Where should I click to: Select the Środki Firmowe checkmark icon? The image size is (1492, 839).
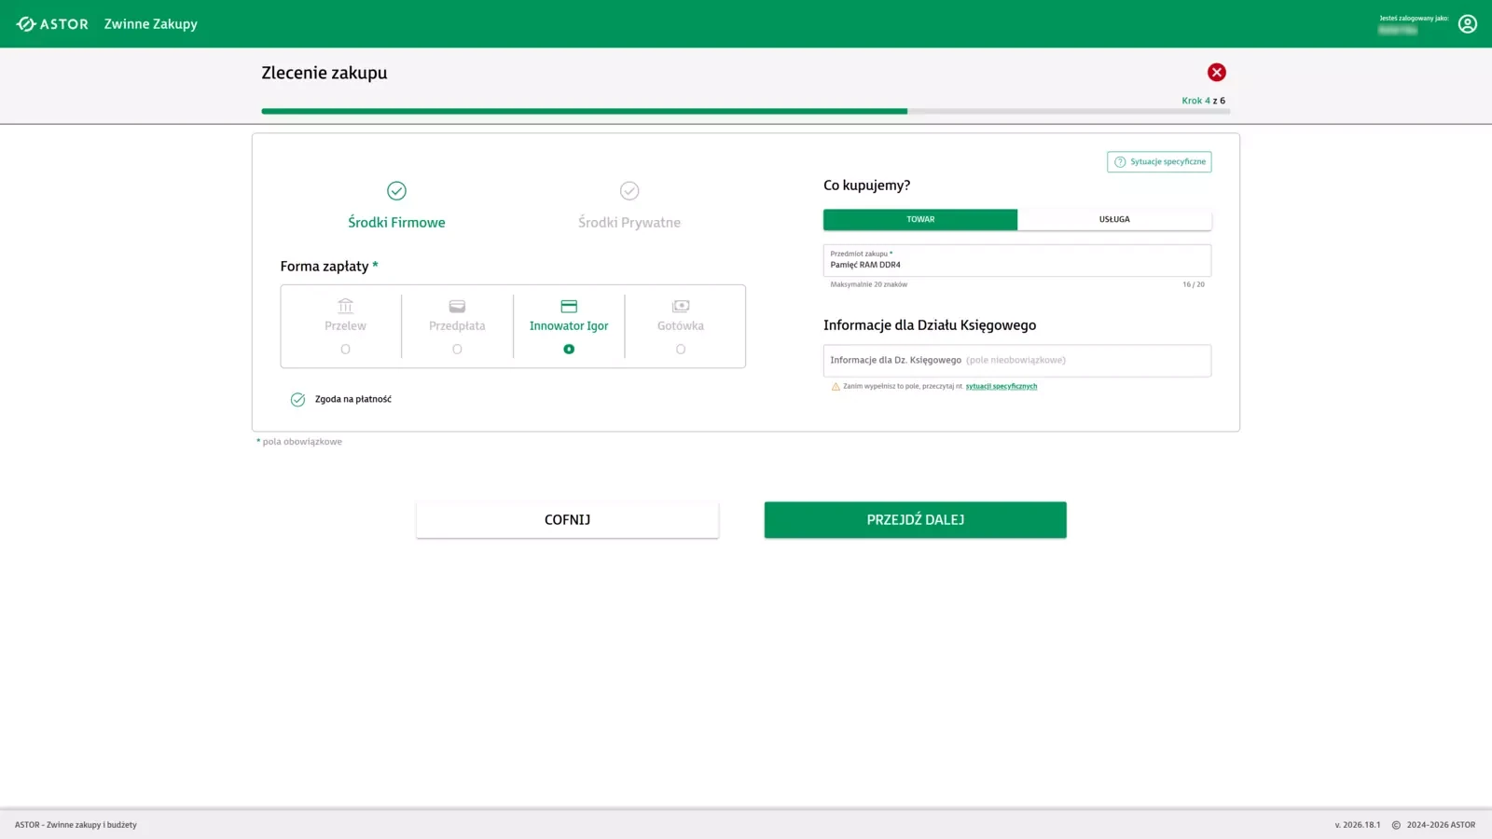coord(396,191)
